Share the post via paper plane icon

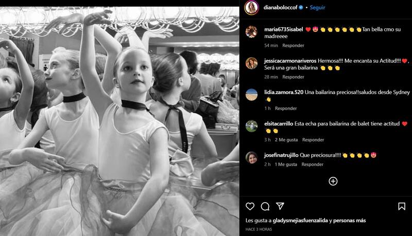280,206
